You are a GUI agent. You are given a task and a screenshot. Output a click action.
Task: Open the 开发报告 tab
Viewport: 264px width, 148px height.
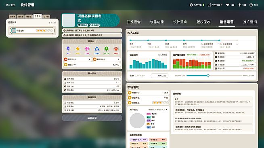(x=134, y=22)
